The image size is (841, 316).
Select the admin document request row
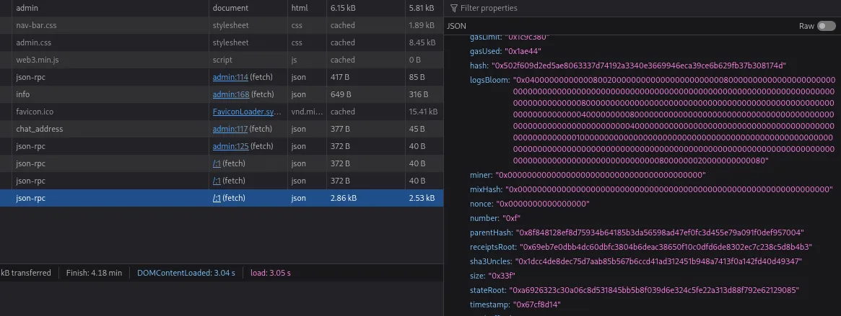pyautogui.click(x=222, y=8)
